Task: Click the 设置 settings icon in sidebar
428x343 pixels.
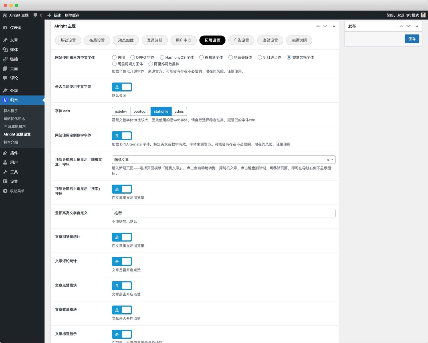Action: (x=5, y=181)
